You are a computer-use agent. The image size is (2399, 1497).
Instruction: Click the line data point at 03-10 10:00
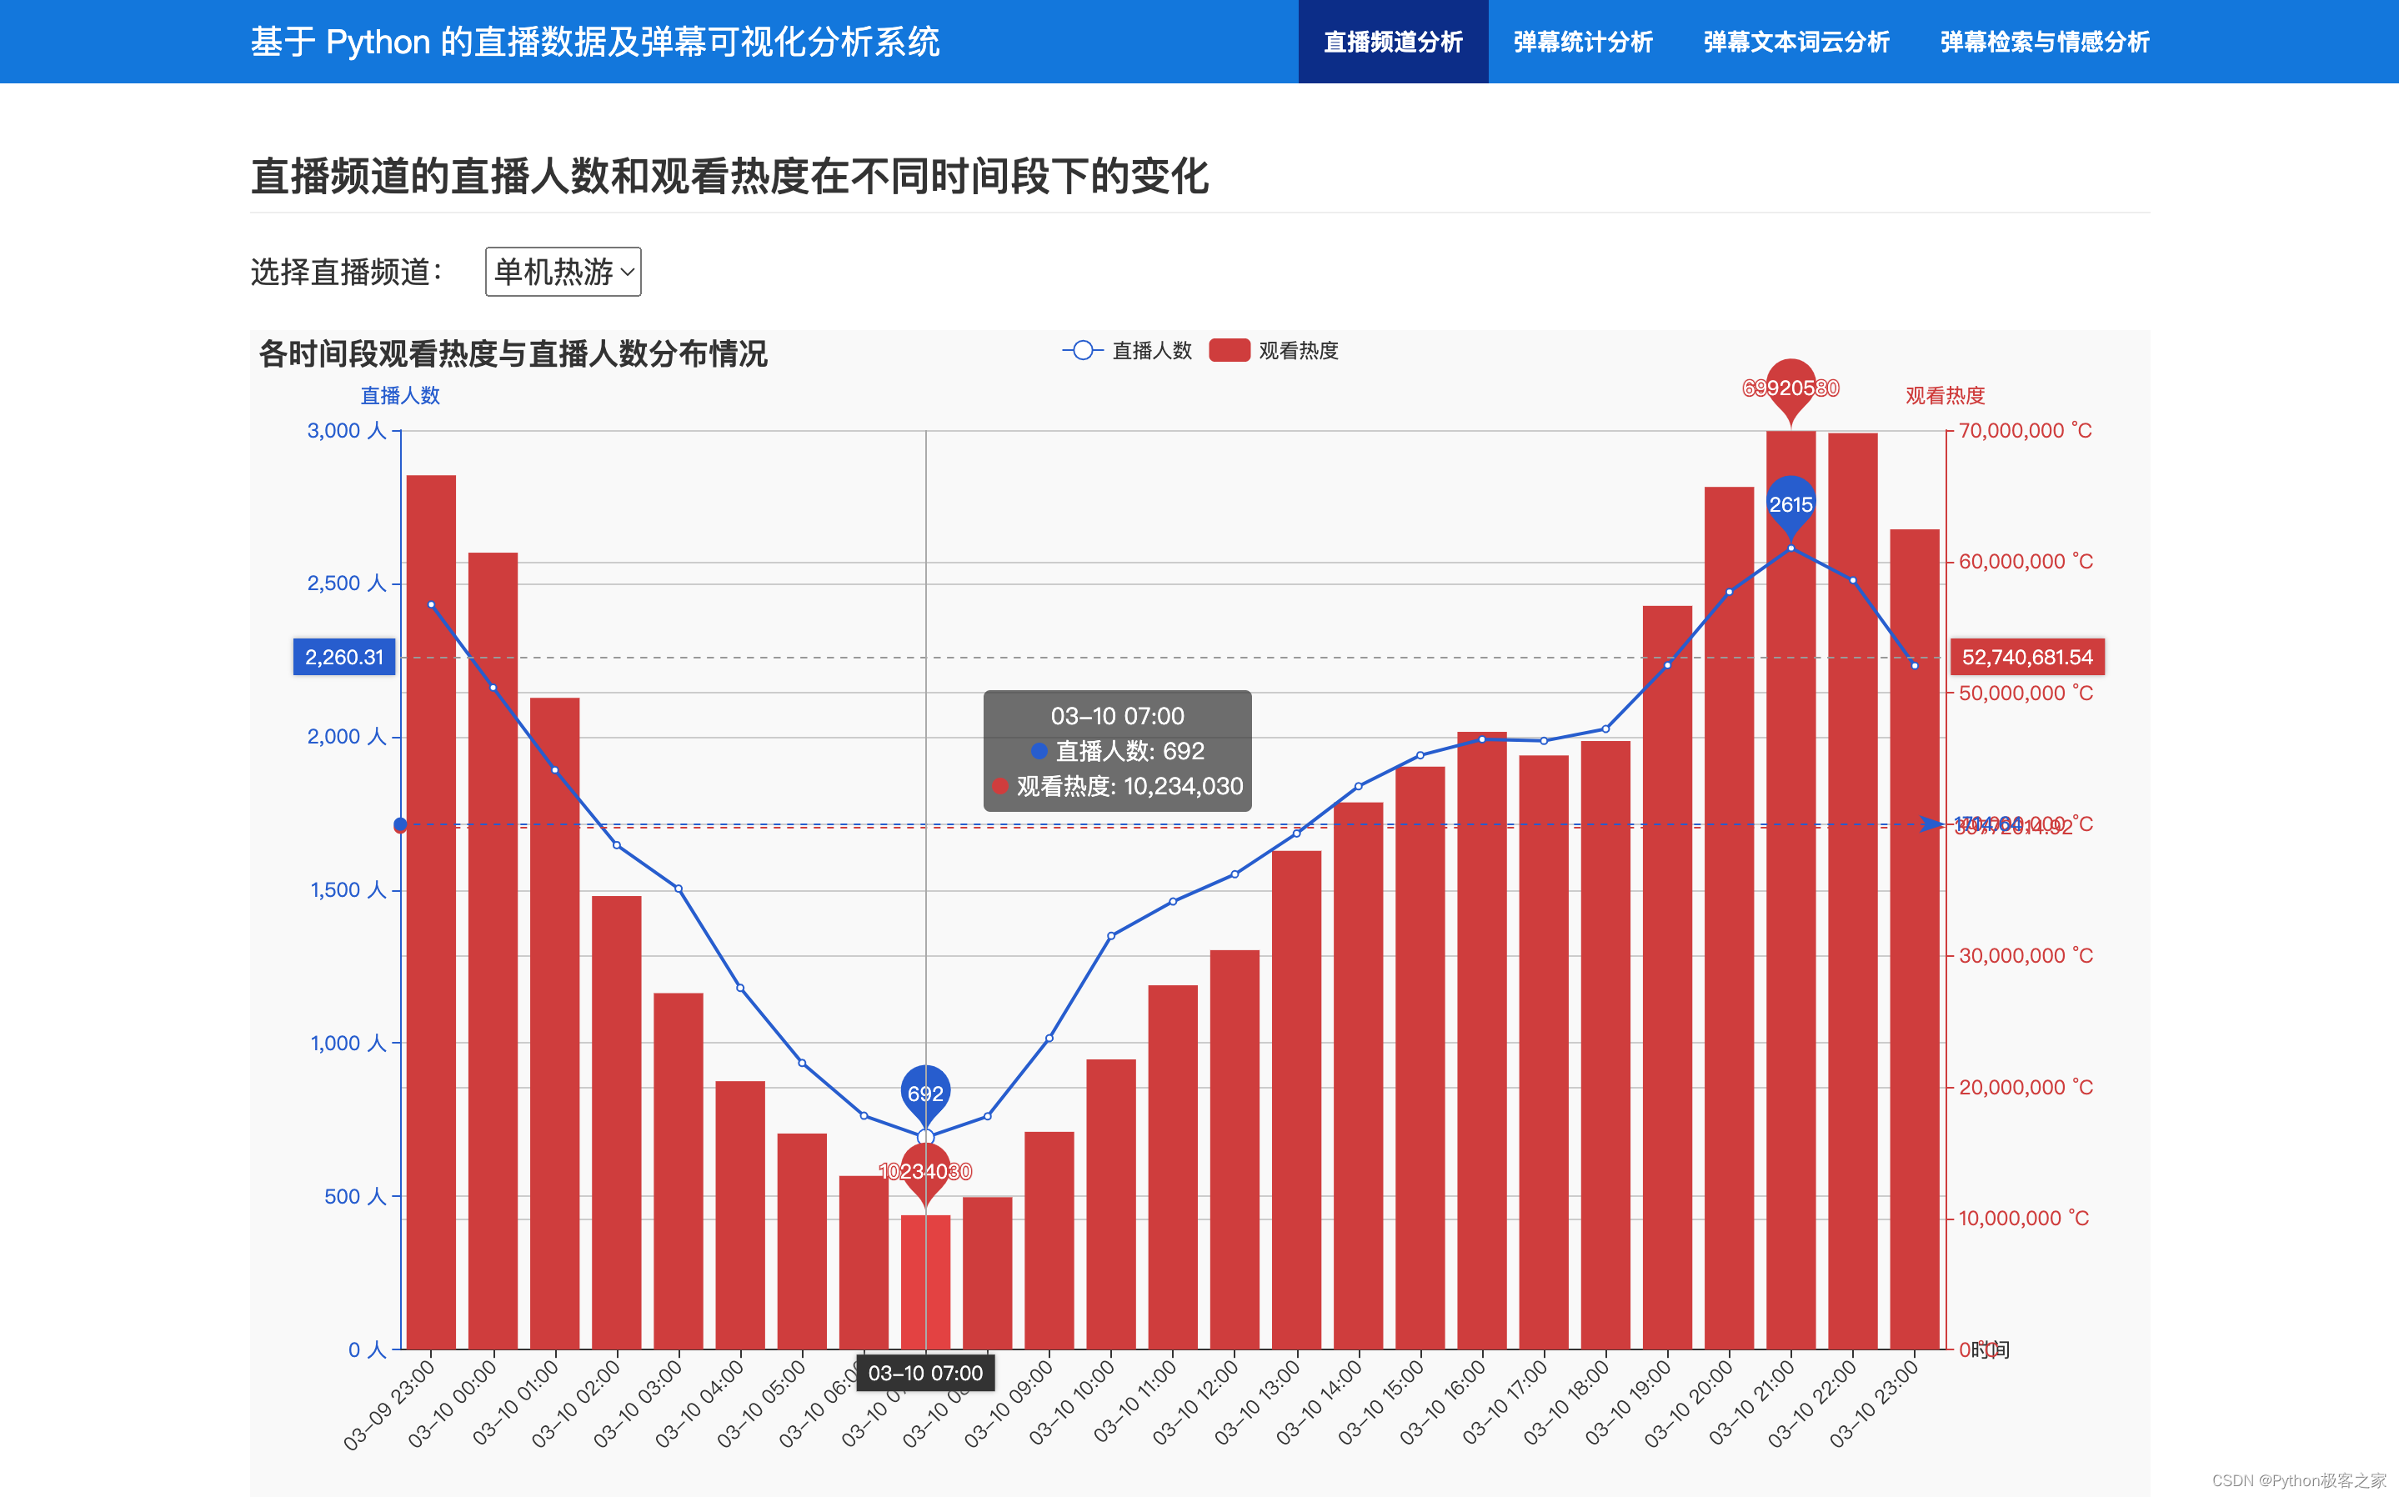(x=1111, y=935)
